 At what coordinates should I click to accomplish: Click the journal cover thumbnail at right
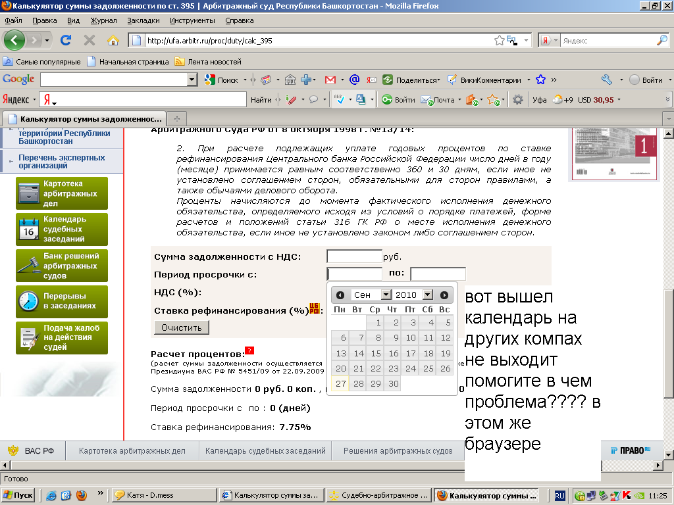[614, 154]
